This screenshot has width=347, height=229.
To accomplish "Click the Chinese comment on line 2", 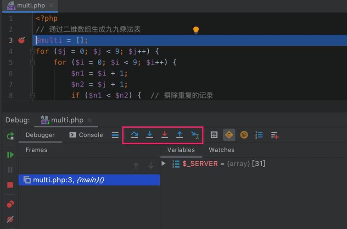I will coord(88,29).
